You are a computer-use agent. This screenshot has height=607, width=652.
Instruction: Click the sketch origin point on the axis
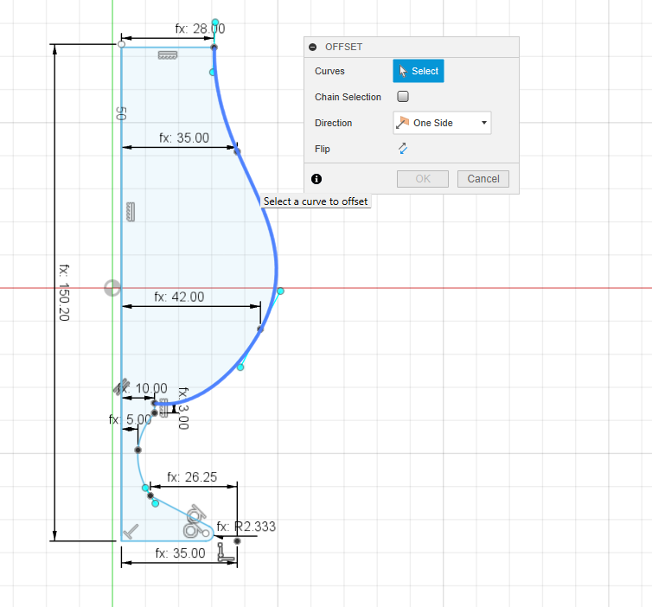tap(112, 288)
